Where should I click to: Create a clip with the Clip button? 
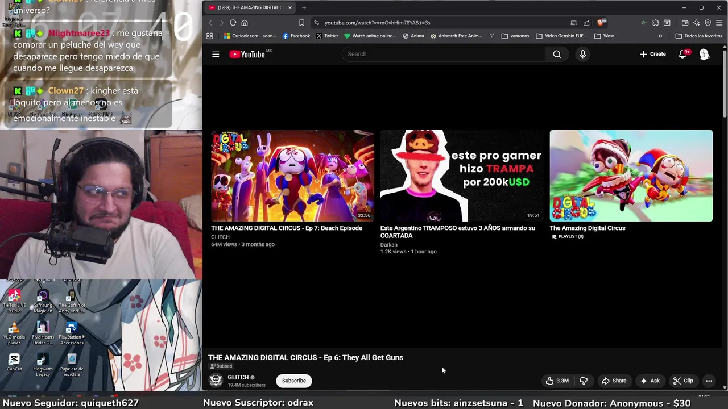683,381
